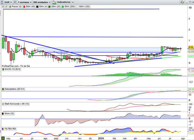The height and width of the screenshot is (140, 194).
Task: Click the Mom 0,540 value tag
Action: (x=191, y=115)
